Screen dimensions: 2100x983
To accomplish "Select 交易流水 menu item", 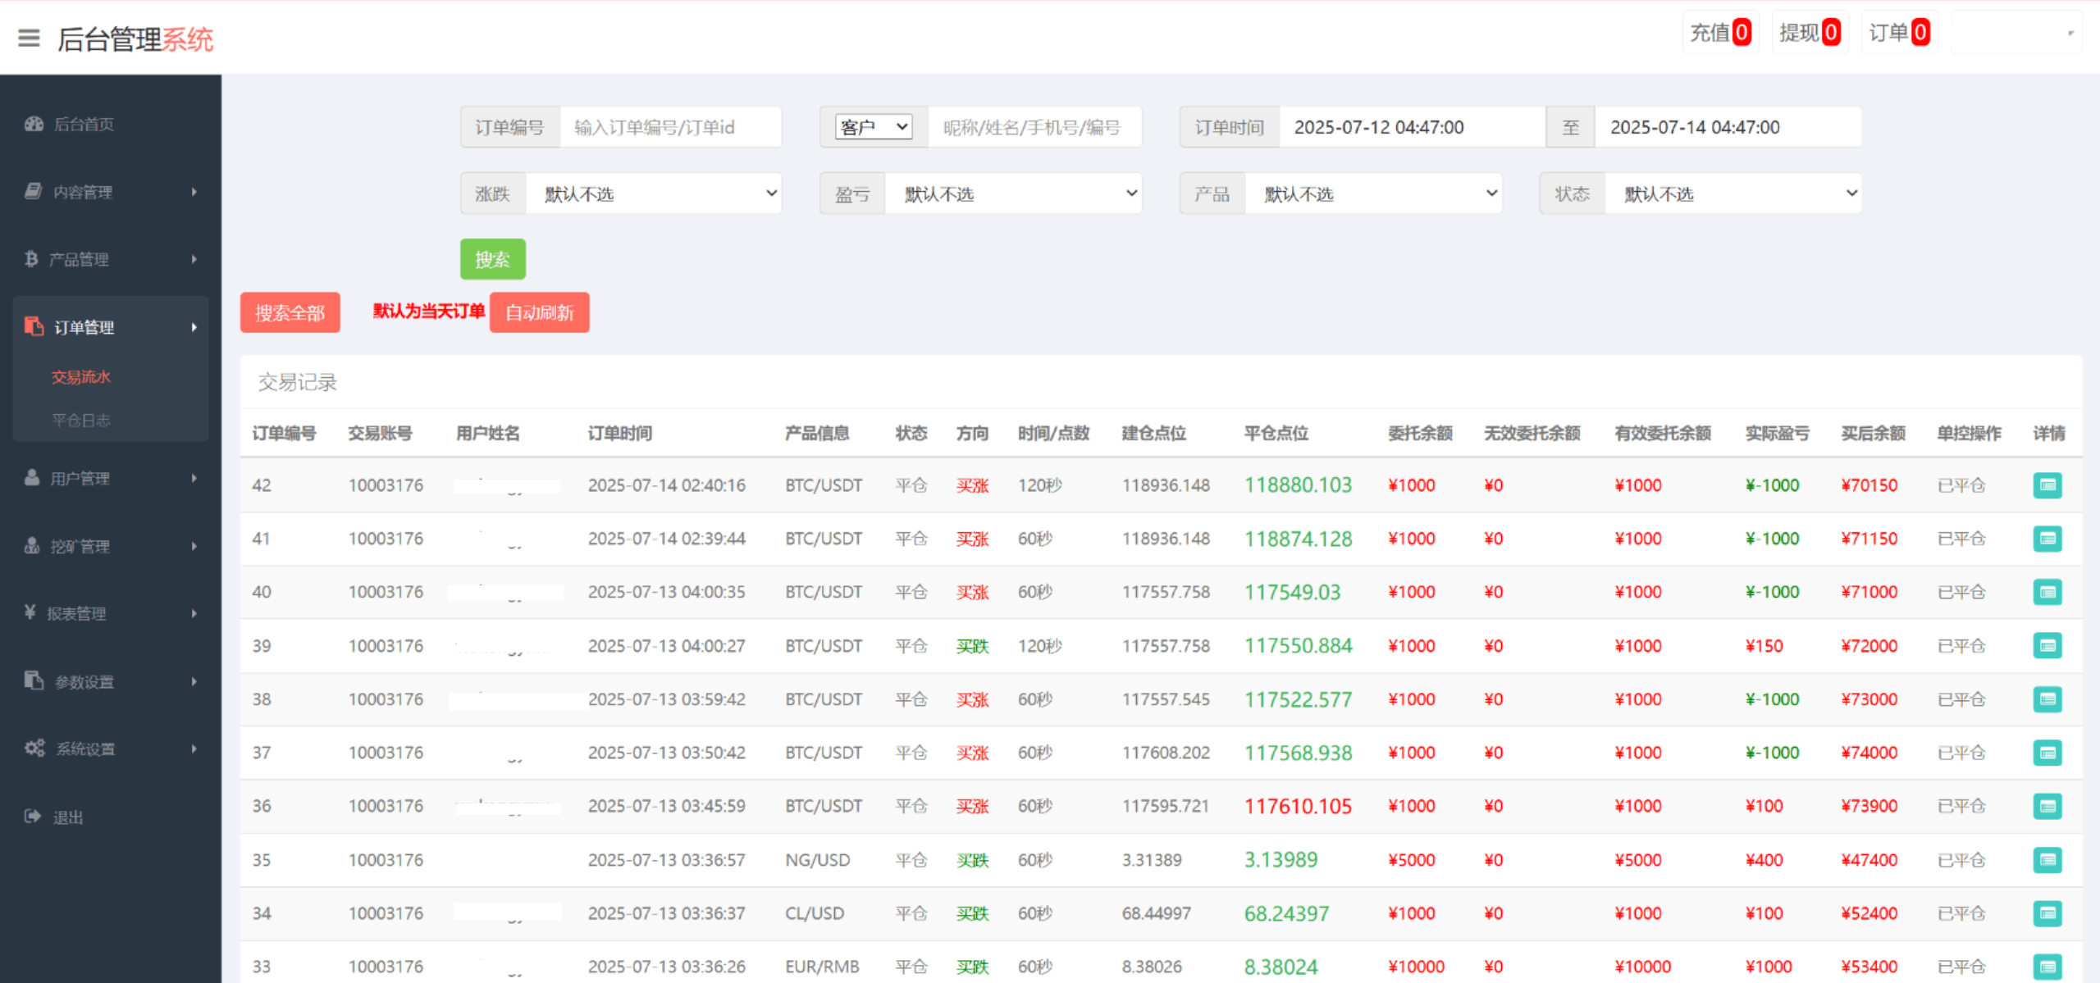I will 82,377.
